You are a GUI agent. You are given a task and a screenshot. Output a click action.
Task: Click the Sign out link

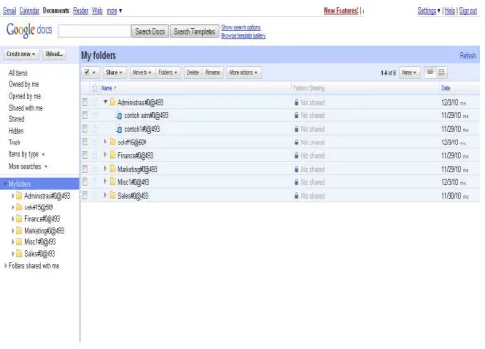[x=468, y=11]
